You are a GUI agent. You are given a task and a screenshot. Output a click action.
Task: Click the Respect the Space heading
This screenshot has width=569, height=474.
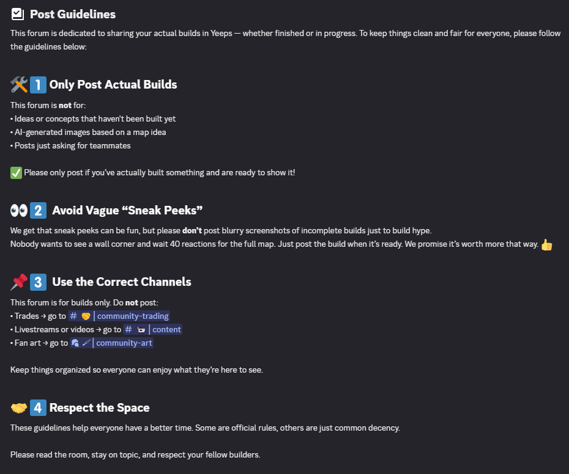[100, 407]
